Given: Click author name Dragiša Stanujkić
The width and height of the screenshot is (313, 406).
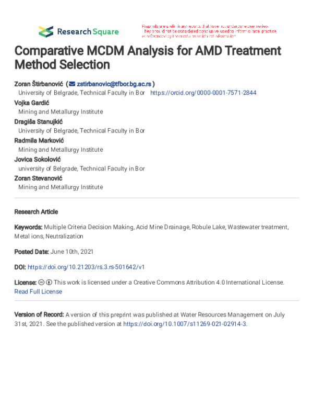Looking at the screenshot, I should pos(39,122).
